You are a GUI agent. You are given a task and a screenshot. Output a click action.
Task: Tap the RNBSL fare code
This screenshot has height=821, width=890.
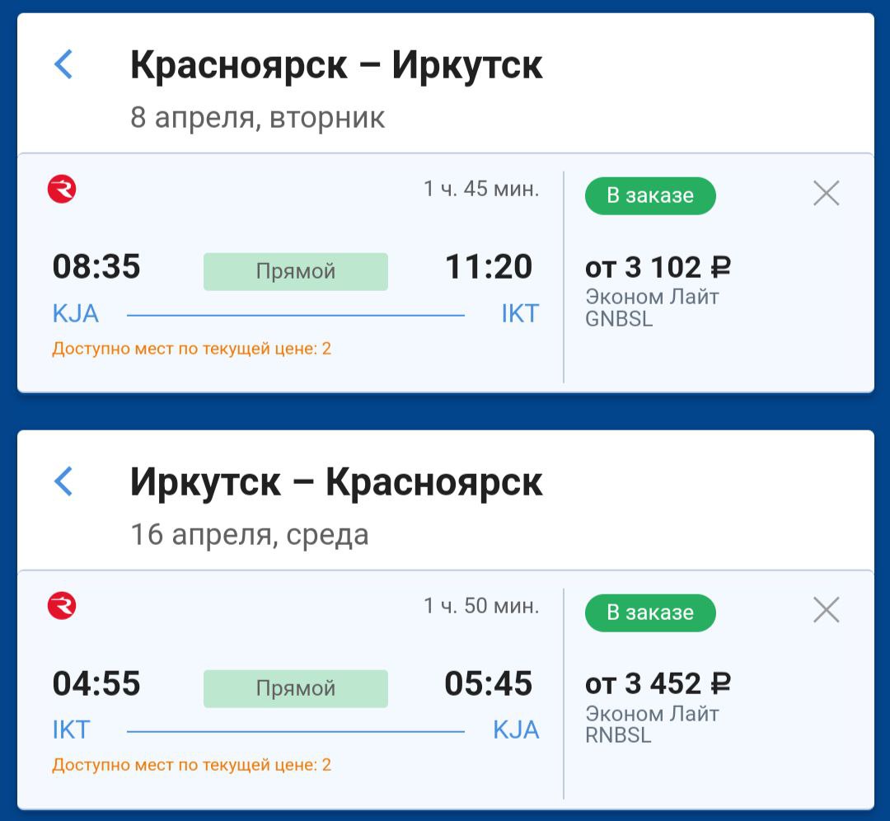coord(618,735)
